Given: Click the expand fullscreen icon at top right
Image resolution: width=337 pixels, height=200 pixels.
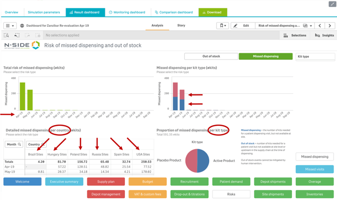Looking at the screenshot, I should (x=332, y=4).
